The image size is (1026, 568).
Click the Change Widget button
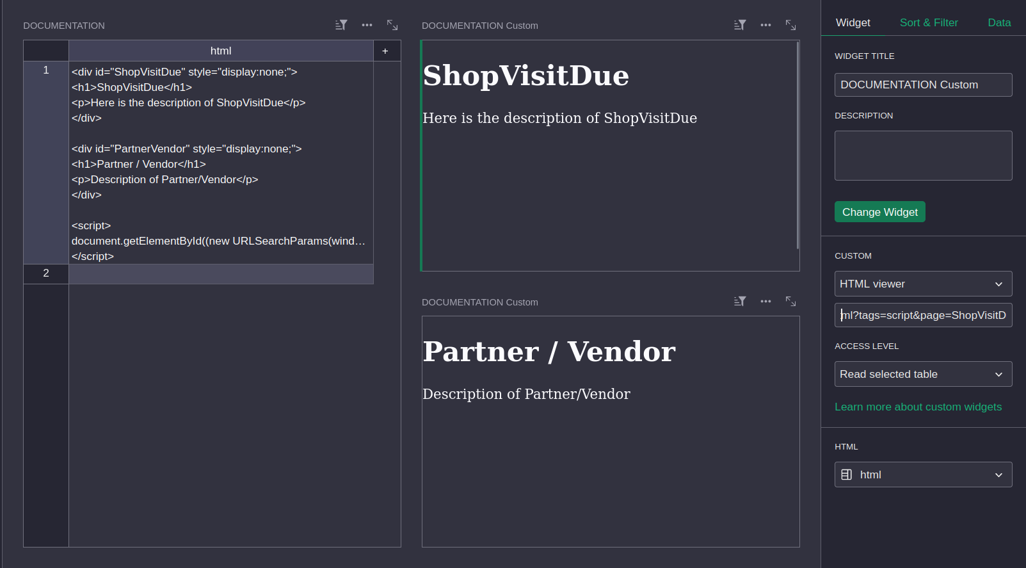tap(880, 212)
